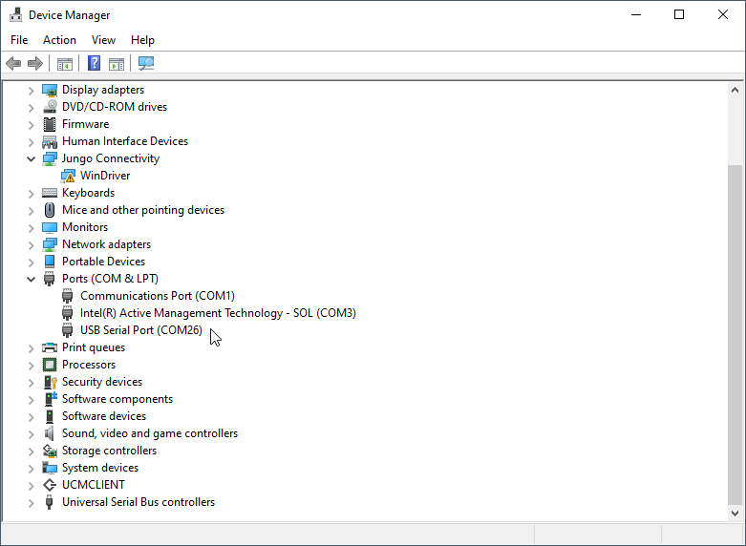Screen dimensions: 746x546
Task: Click the UCMCLIENT category icon
Action: [50, 485]
